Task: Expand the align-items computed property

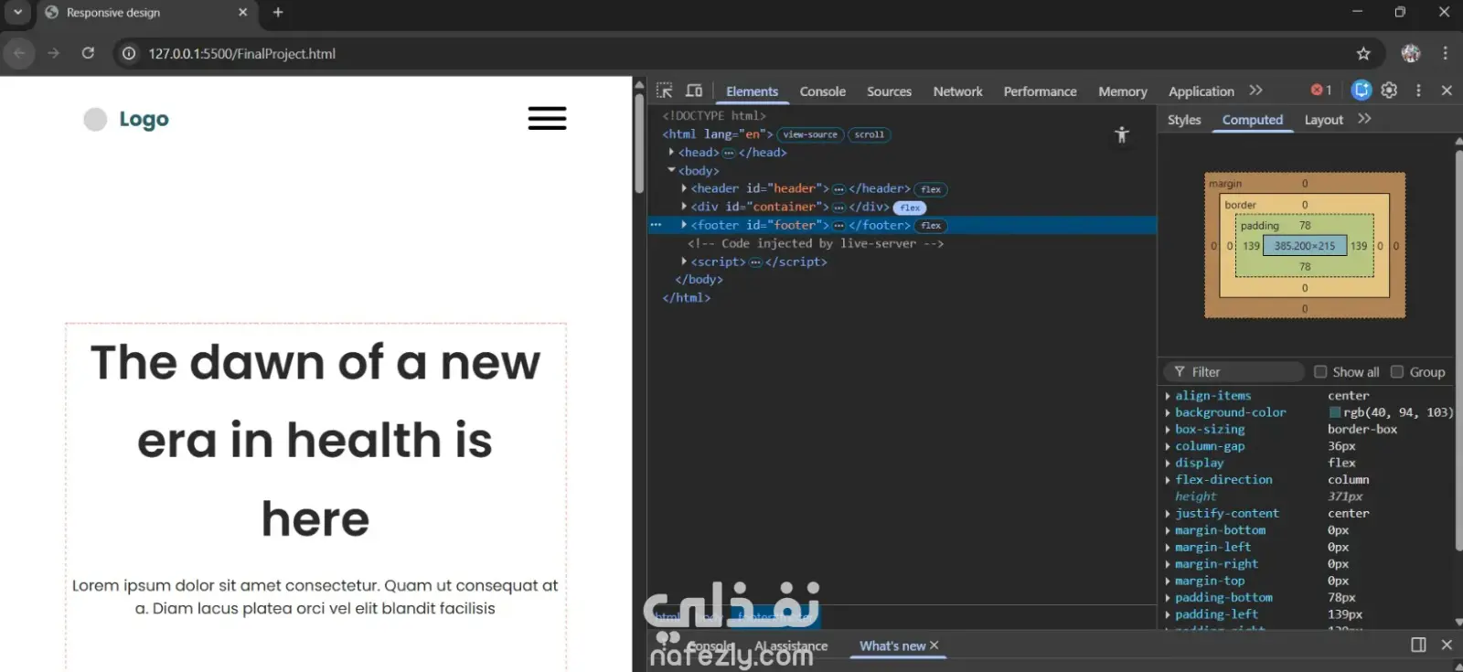Action: pos(1168,396)
